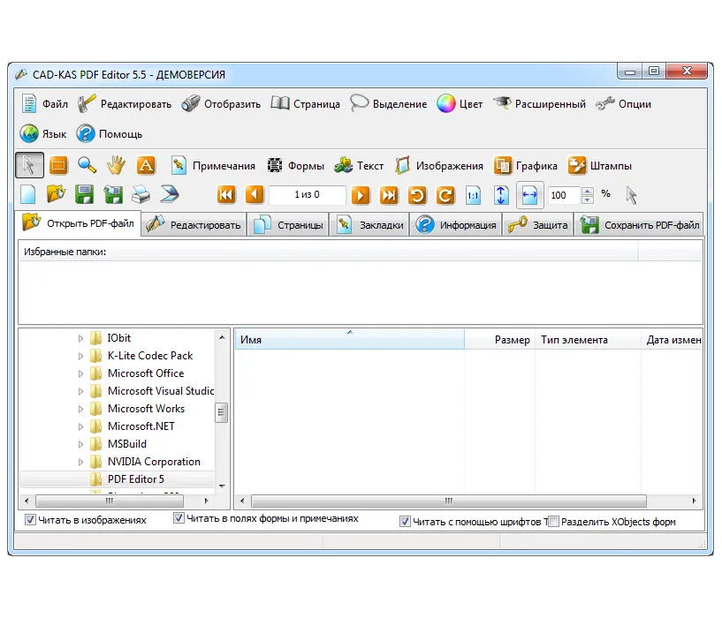Uncheck 'Читать в изображениях' checkbox
Screen dimensions: 722x618
[30, 519]
